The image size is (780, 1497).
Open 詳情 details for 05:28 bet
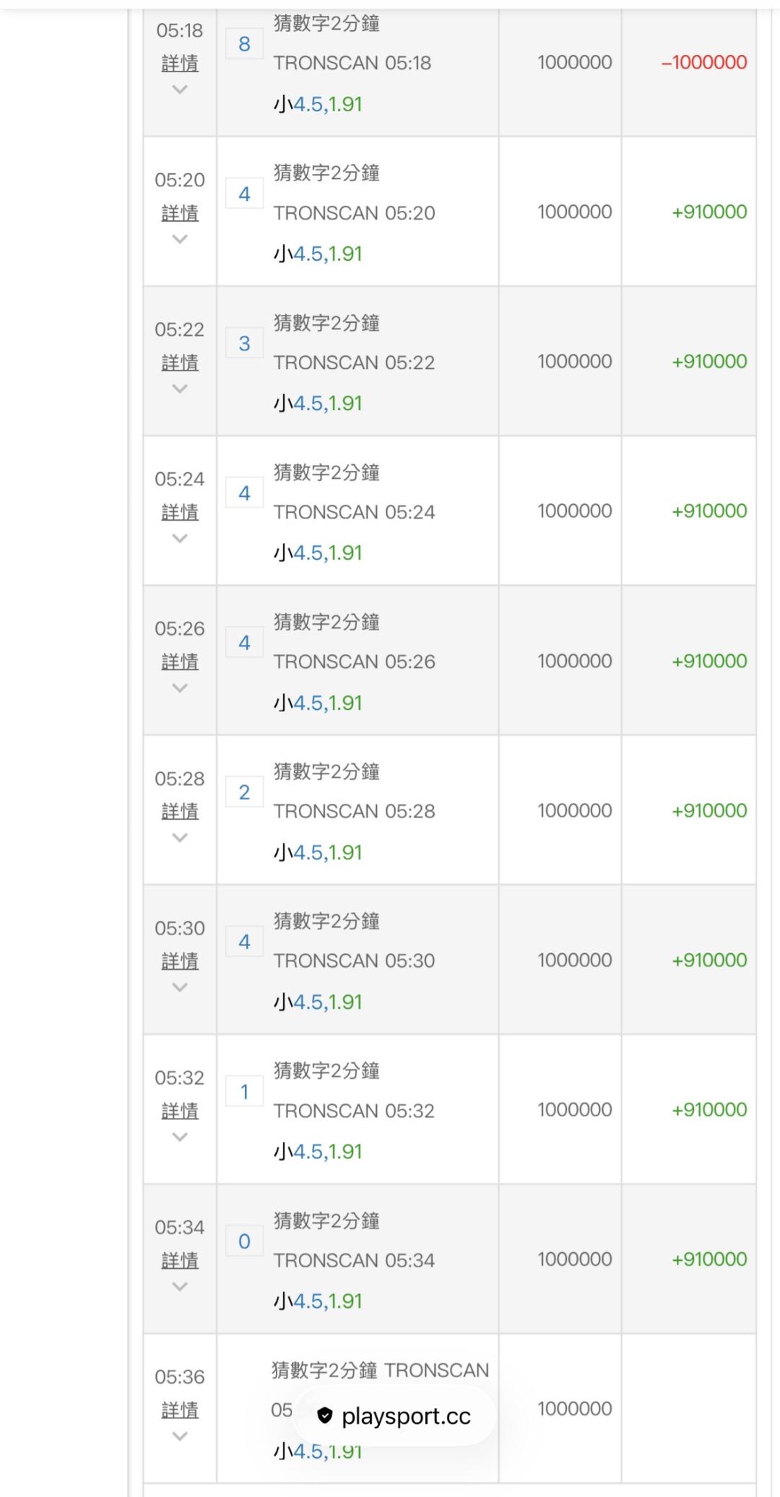180,811
